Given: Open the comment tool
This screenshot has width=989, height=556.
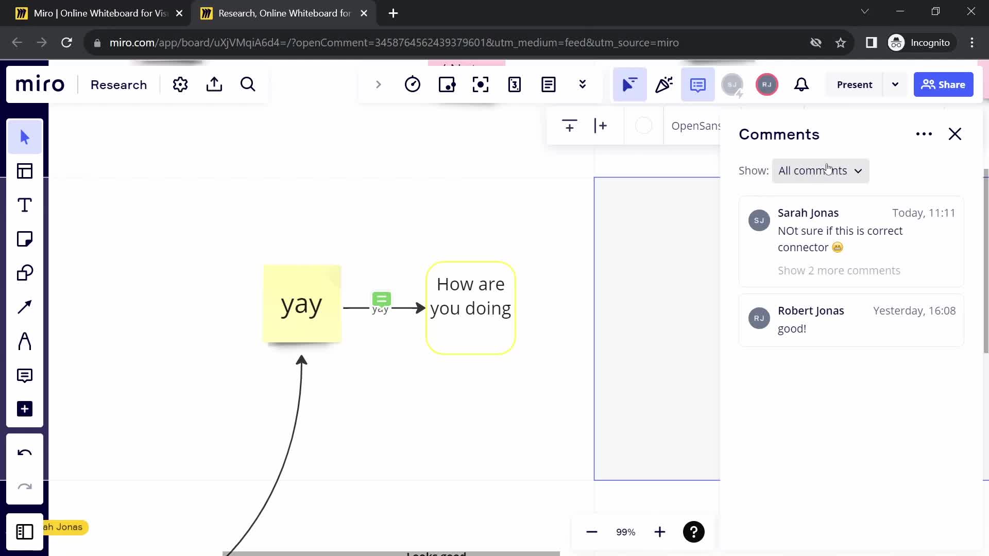Looking at the screenshot, I should pyautogui.click(x=25, y=375).
